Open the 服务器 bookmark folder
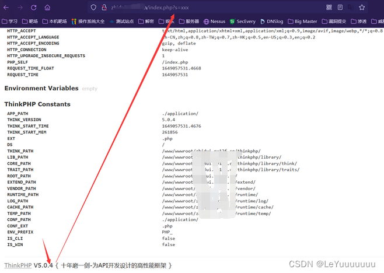The height and width of the screenshot is (273, 384). (x=189, y=22)
